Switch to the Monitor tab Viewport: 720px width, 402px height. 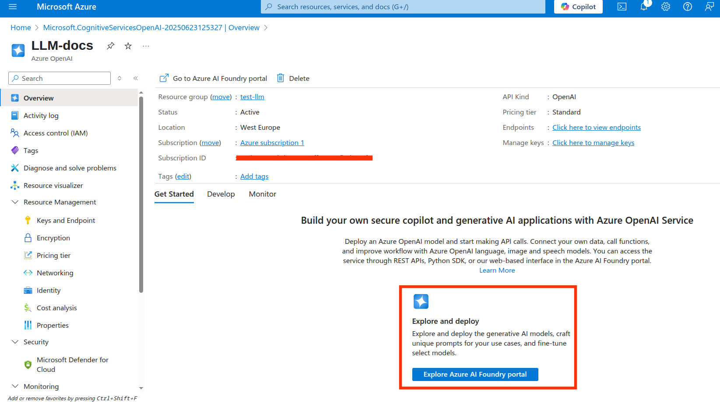[263, 194]
